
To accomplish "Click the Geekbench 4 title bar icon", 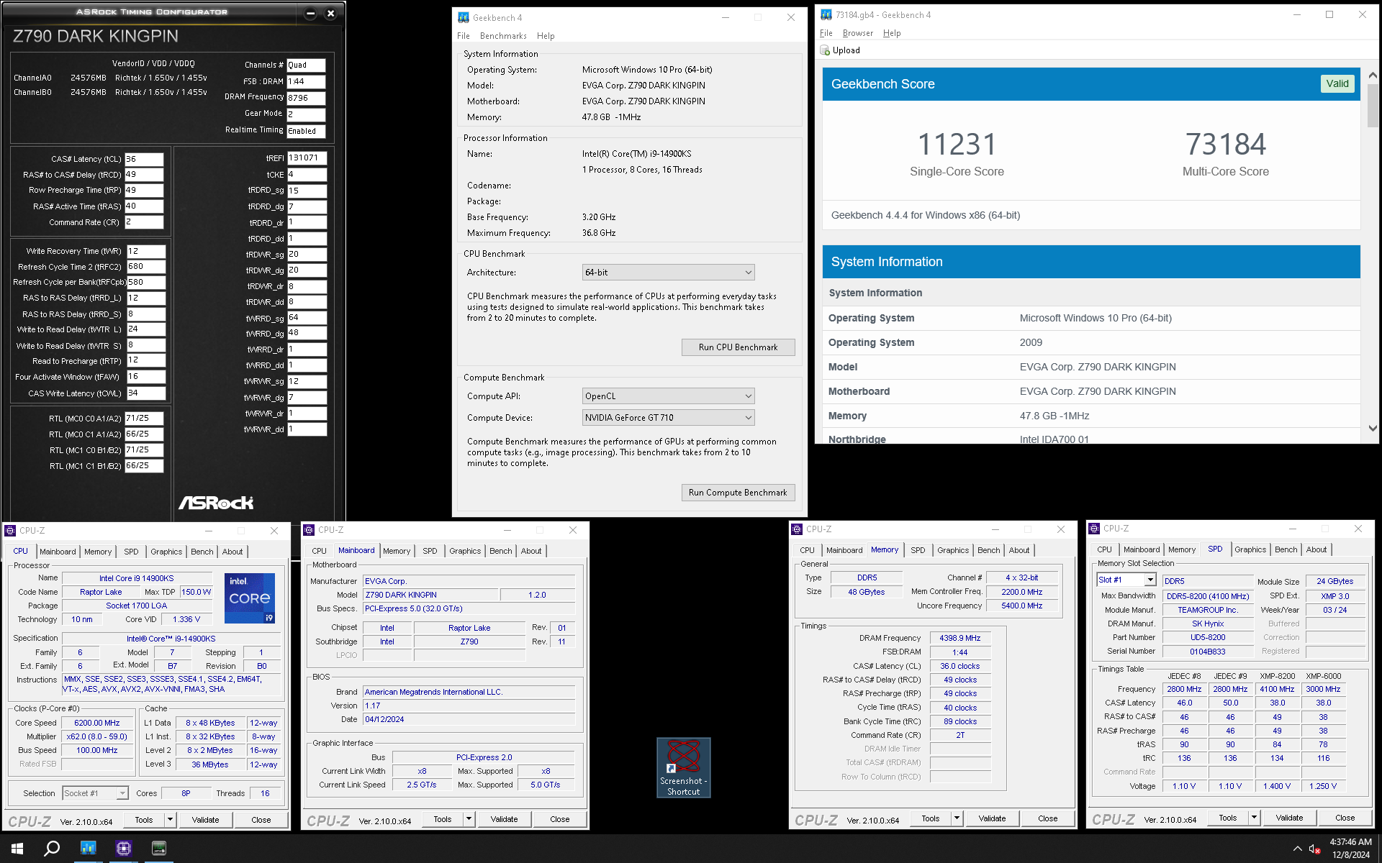I will pyautogui.click(x=464, y=17).
